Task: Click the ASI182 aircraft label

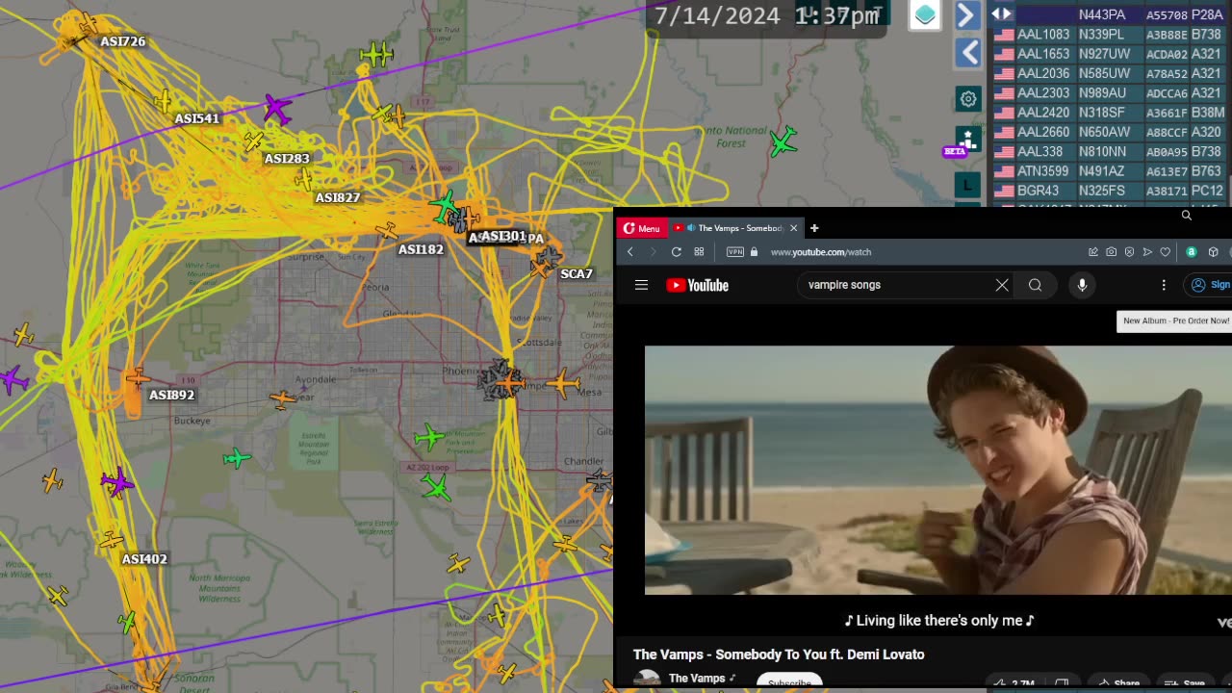Action: [x=422, y=249]
